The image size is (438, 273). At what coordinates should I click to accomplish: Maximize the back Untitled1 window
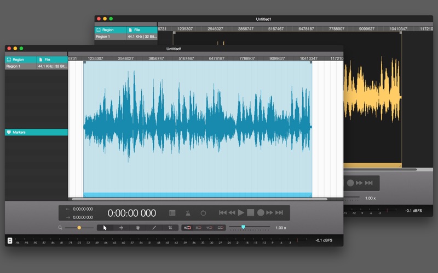111,19
